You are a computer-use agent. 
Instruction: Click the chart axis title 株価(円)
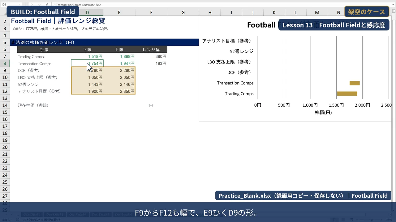tap(323, 113)
